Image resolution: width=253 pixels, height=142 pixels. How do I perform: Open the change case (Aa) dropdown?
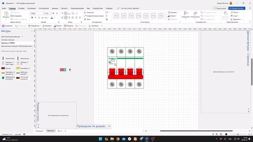[47, 18]
